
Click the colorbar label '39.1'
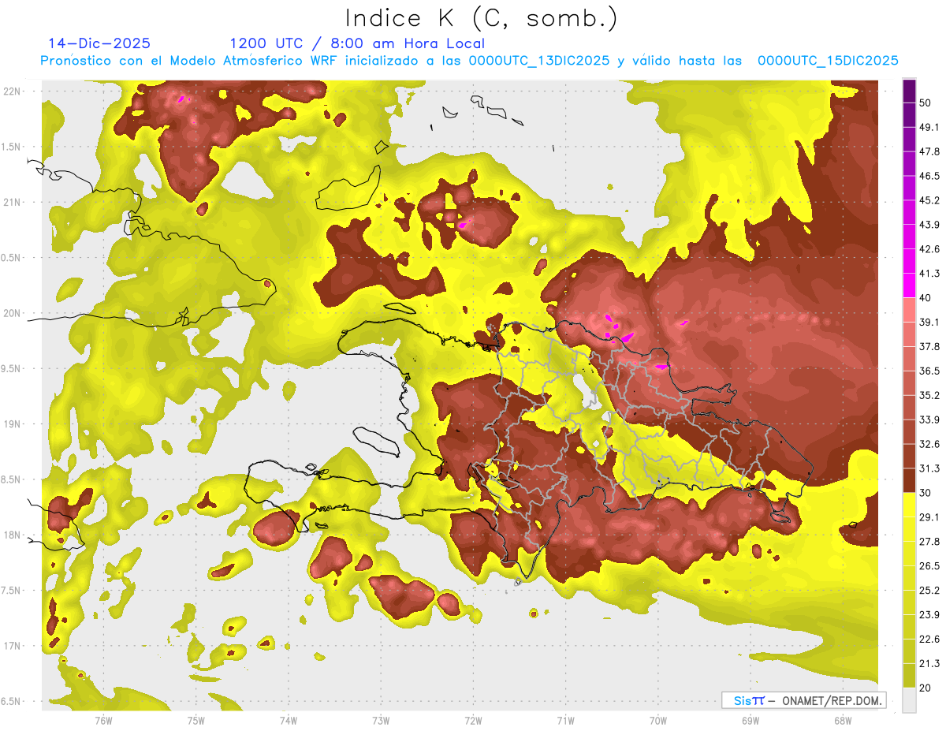coord(929,322)
